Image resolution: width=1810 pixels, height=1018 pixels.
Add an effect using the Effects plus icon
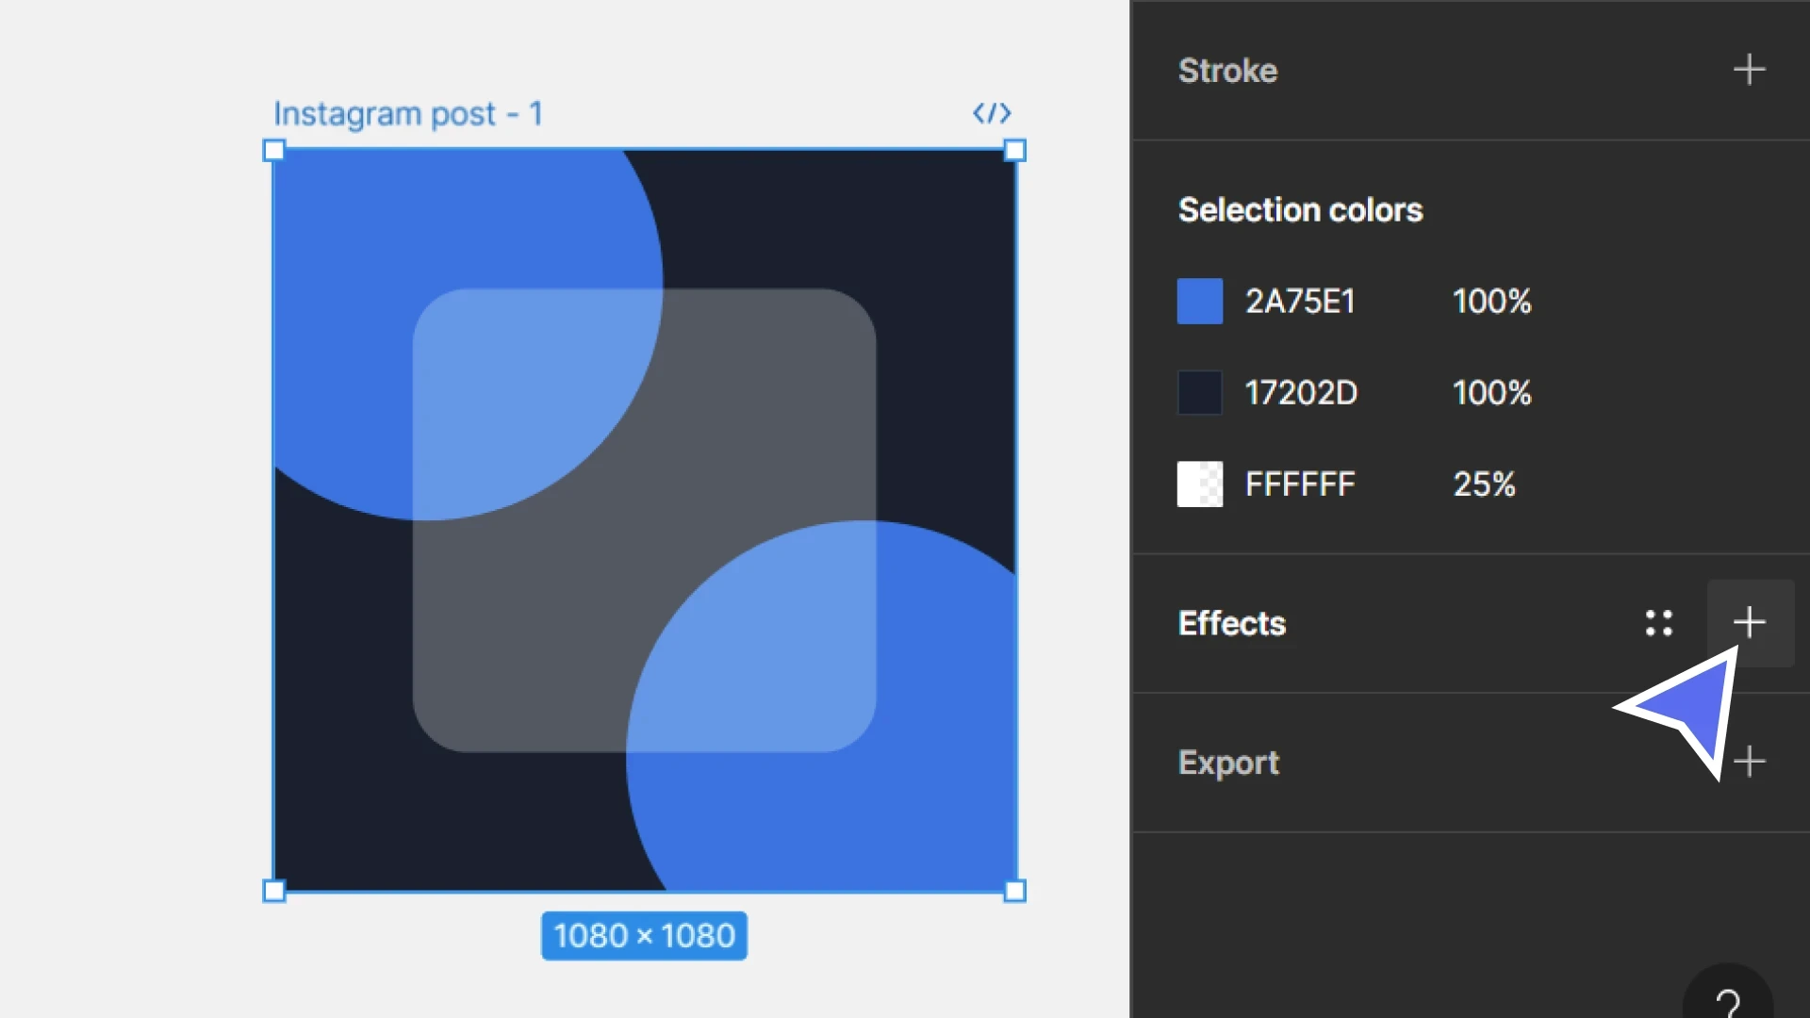1750,622
